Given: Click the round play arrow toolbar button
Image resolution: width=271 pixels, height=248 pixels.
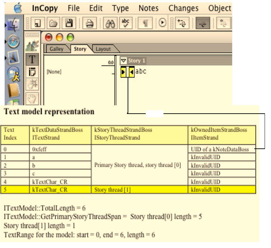Looking at the screenshot, I should point(162,23).
